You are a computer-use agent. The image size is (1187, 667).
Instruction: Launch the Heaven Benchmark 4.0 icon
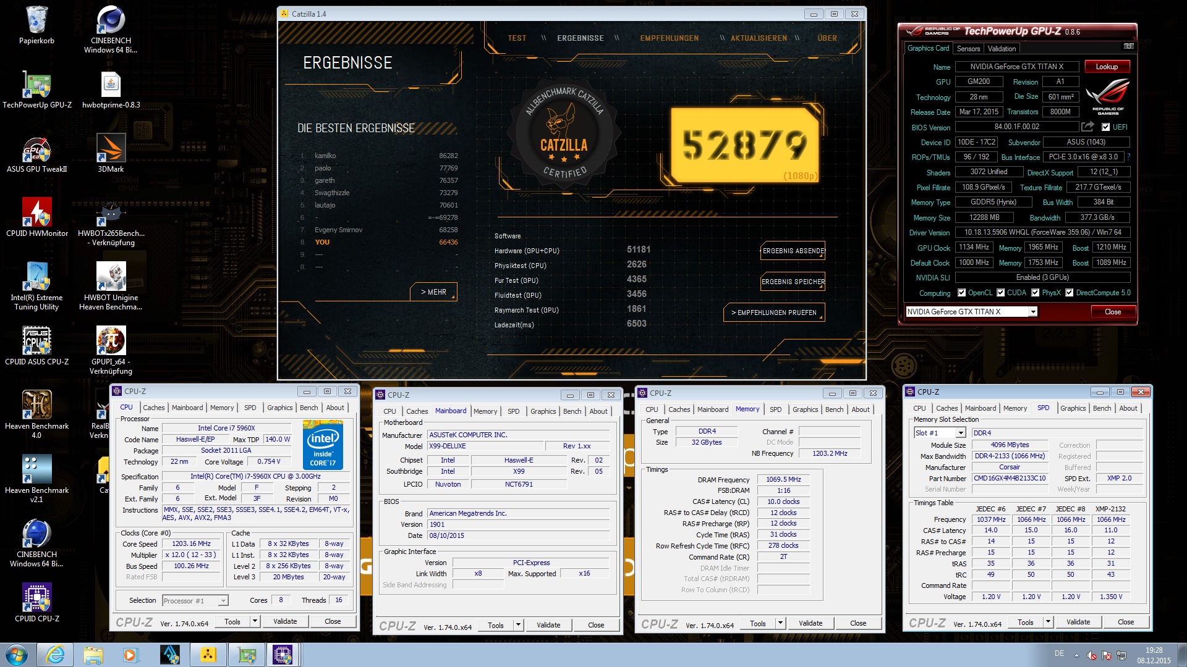pos(36,415)
